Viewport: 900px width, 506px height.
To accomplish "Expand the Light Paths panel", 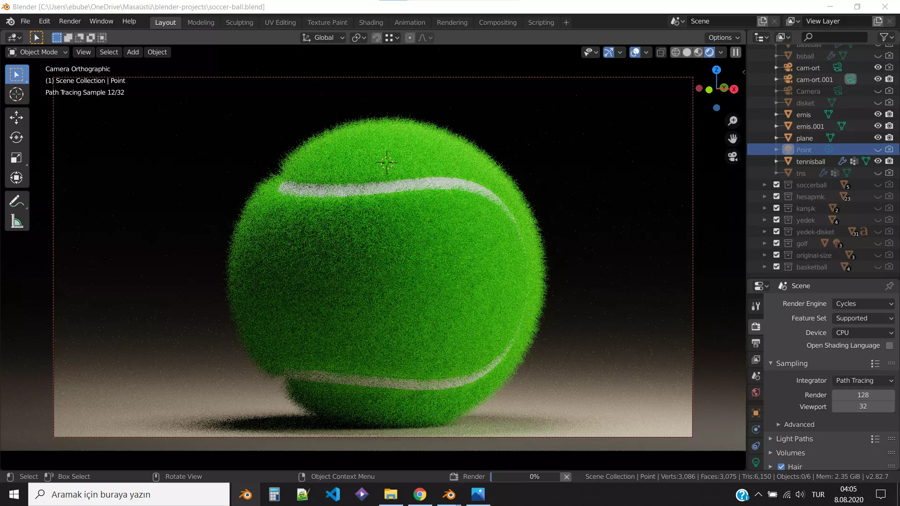I will coord(794,439).
